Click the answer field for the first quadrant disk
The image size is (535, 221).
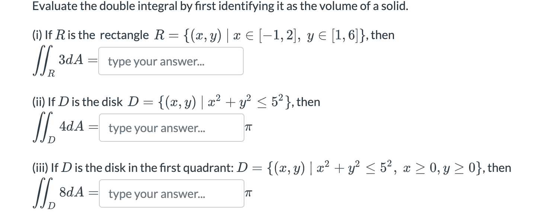[x=172, y=193]
